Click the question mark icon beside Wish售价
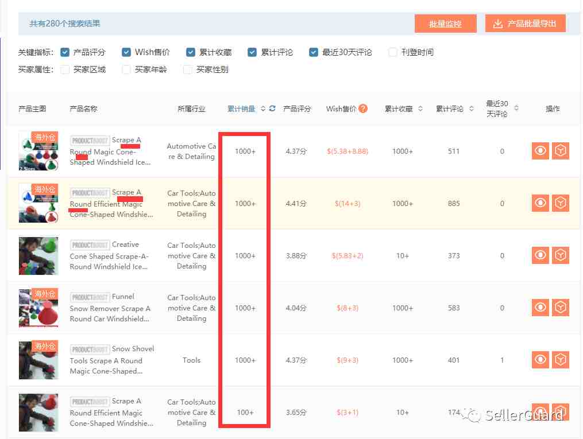 coord(363,108)
